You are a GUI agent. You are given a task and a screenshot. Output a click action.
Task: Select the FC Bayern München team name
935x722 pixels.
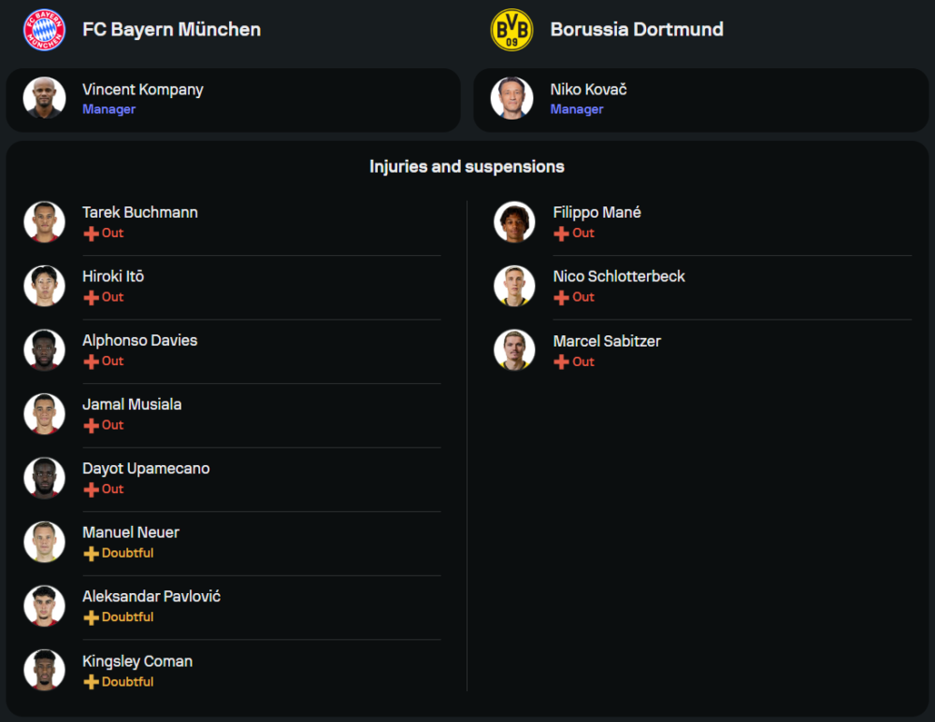click(171, 30)
